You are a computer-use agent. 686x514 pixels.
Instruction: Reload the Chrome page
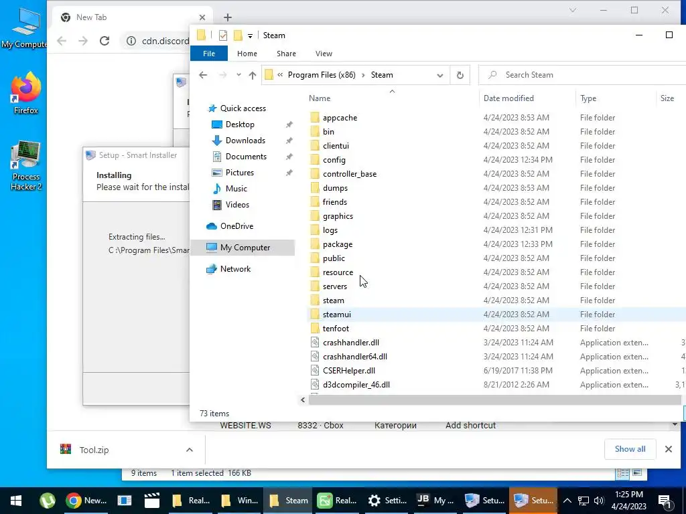click(104, 41)
